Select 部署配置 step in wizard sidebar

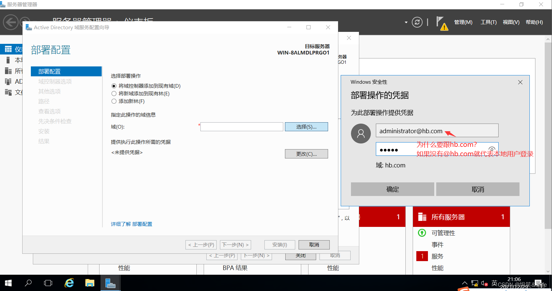66,71
